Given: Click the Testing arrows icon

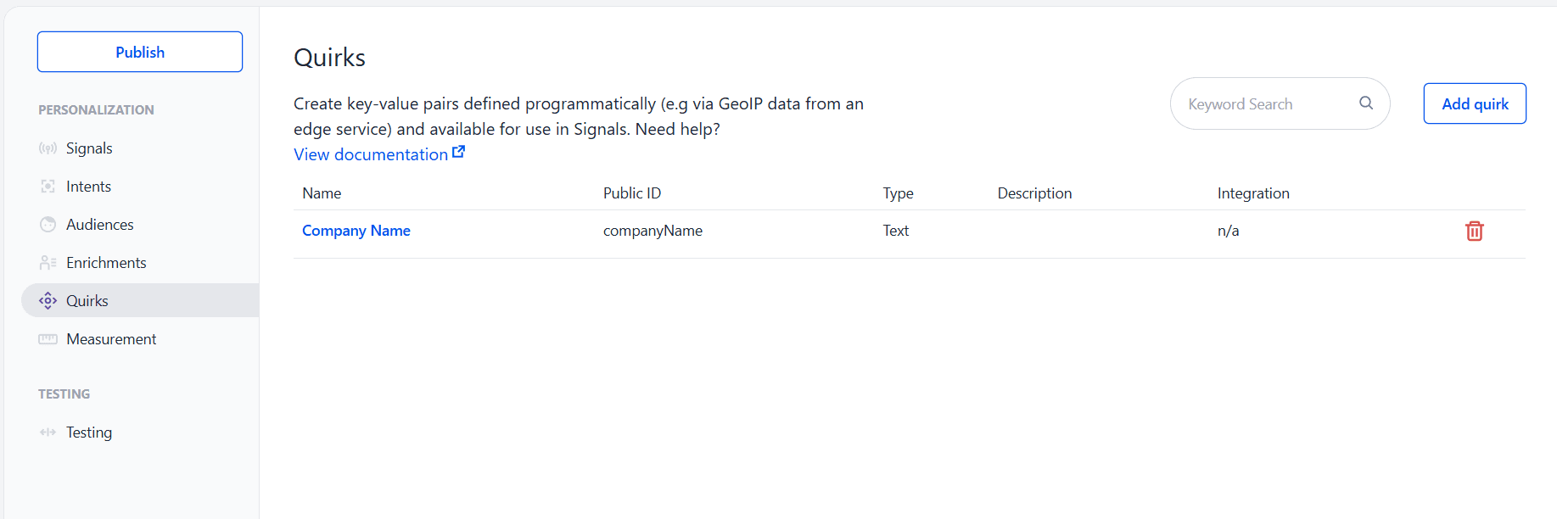Looking at the screenshot, I should click(48, 432).
